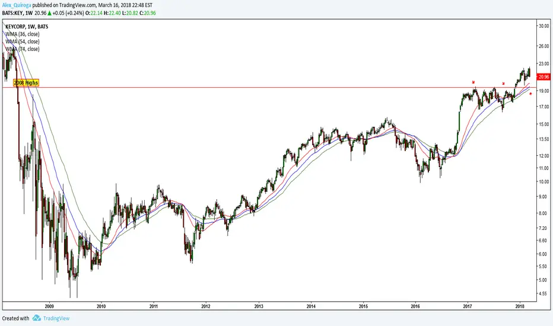Click the red 20.96 current price tag
Viewport: 553px width, 326px height.
coord(544,77)
